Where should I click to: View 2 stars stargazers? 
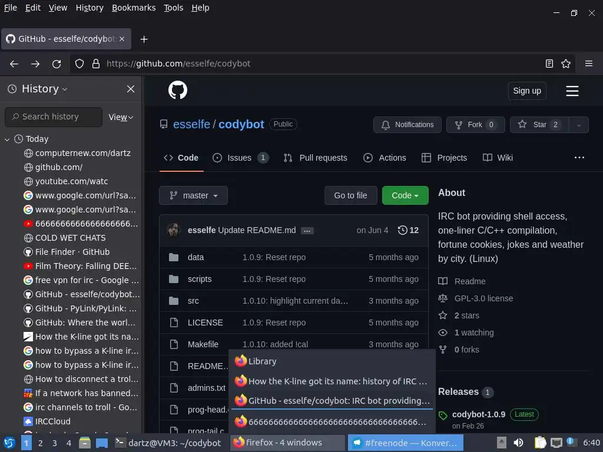[466, 315]
